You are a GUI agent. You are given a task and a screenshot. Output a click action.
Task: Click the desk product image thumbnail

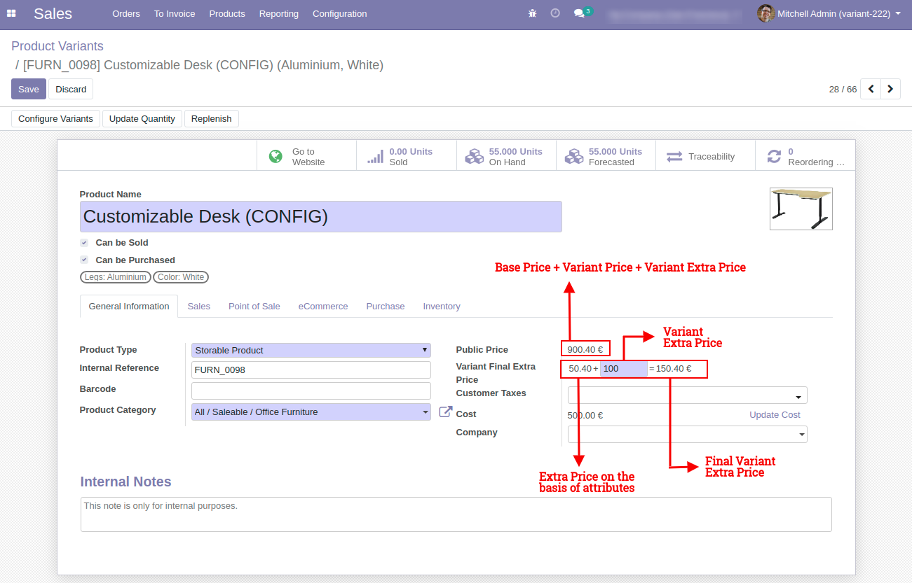click(x=801, y=209)
